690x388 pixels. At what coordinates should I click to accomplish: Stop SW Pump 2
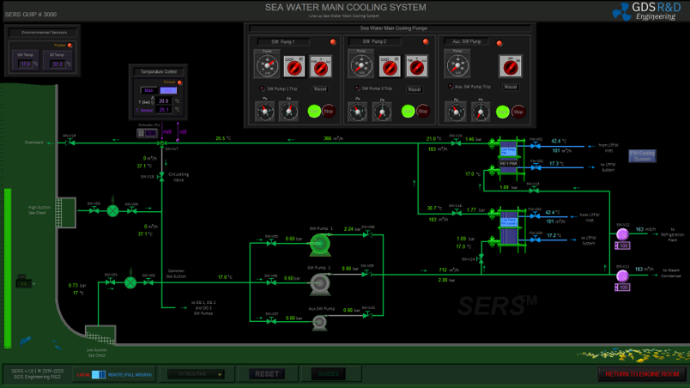point(423,112)
